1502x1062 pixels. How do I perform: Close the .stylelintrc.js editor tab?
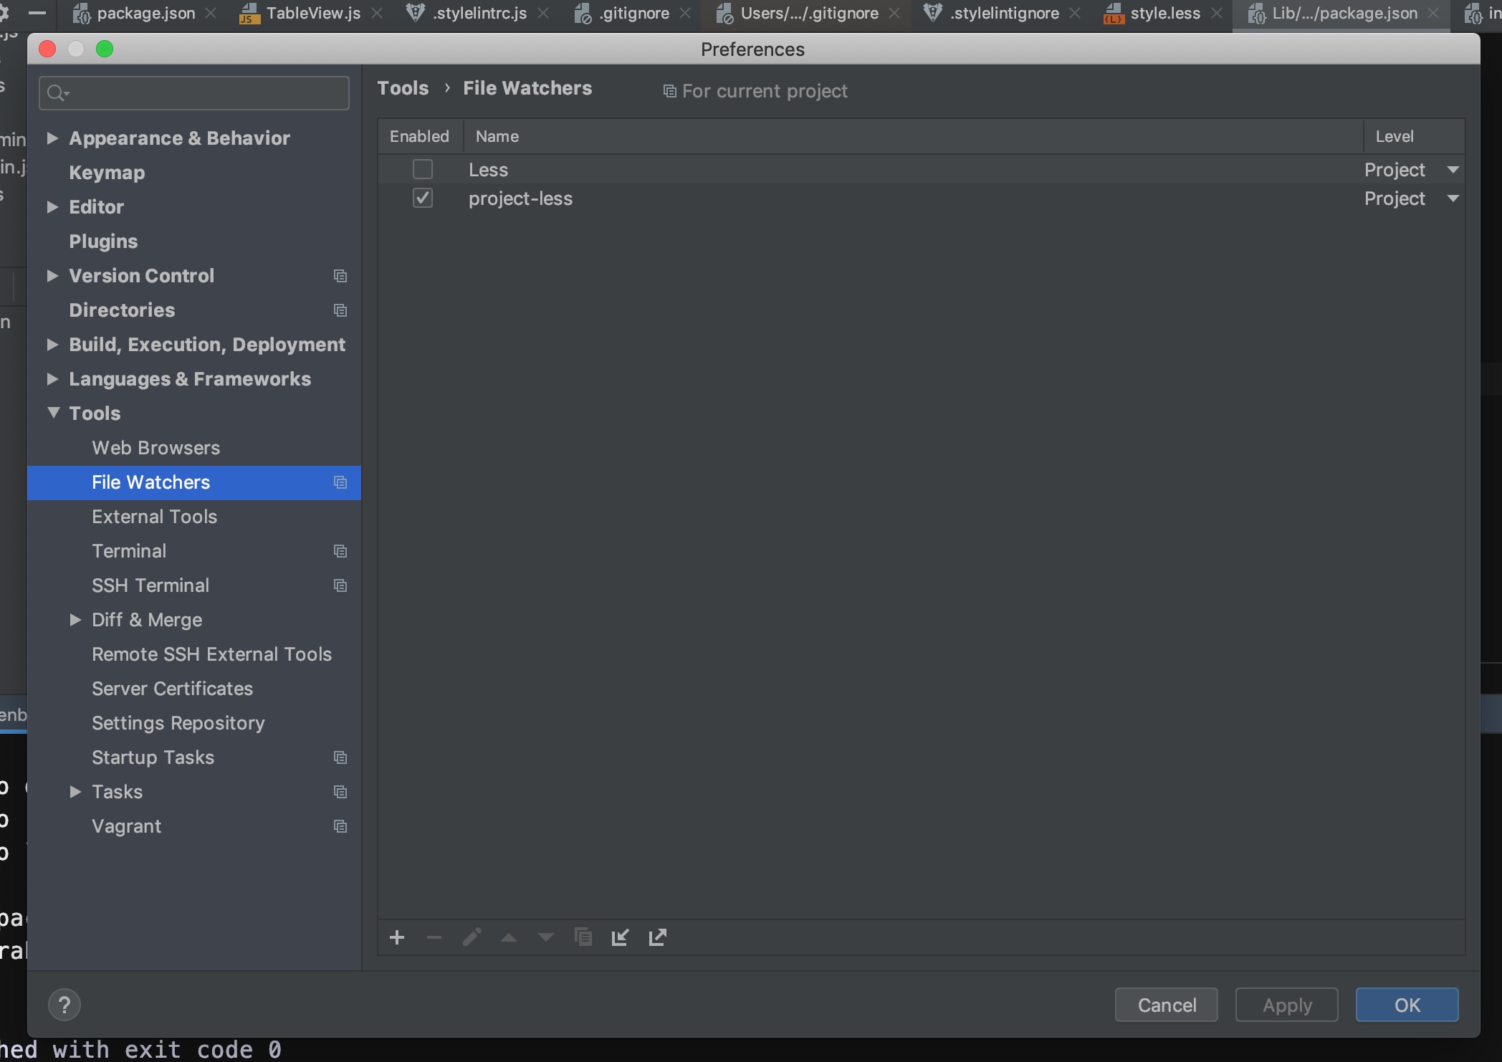click(544, 13)
